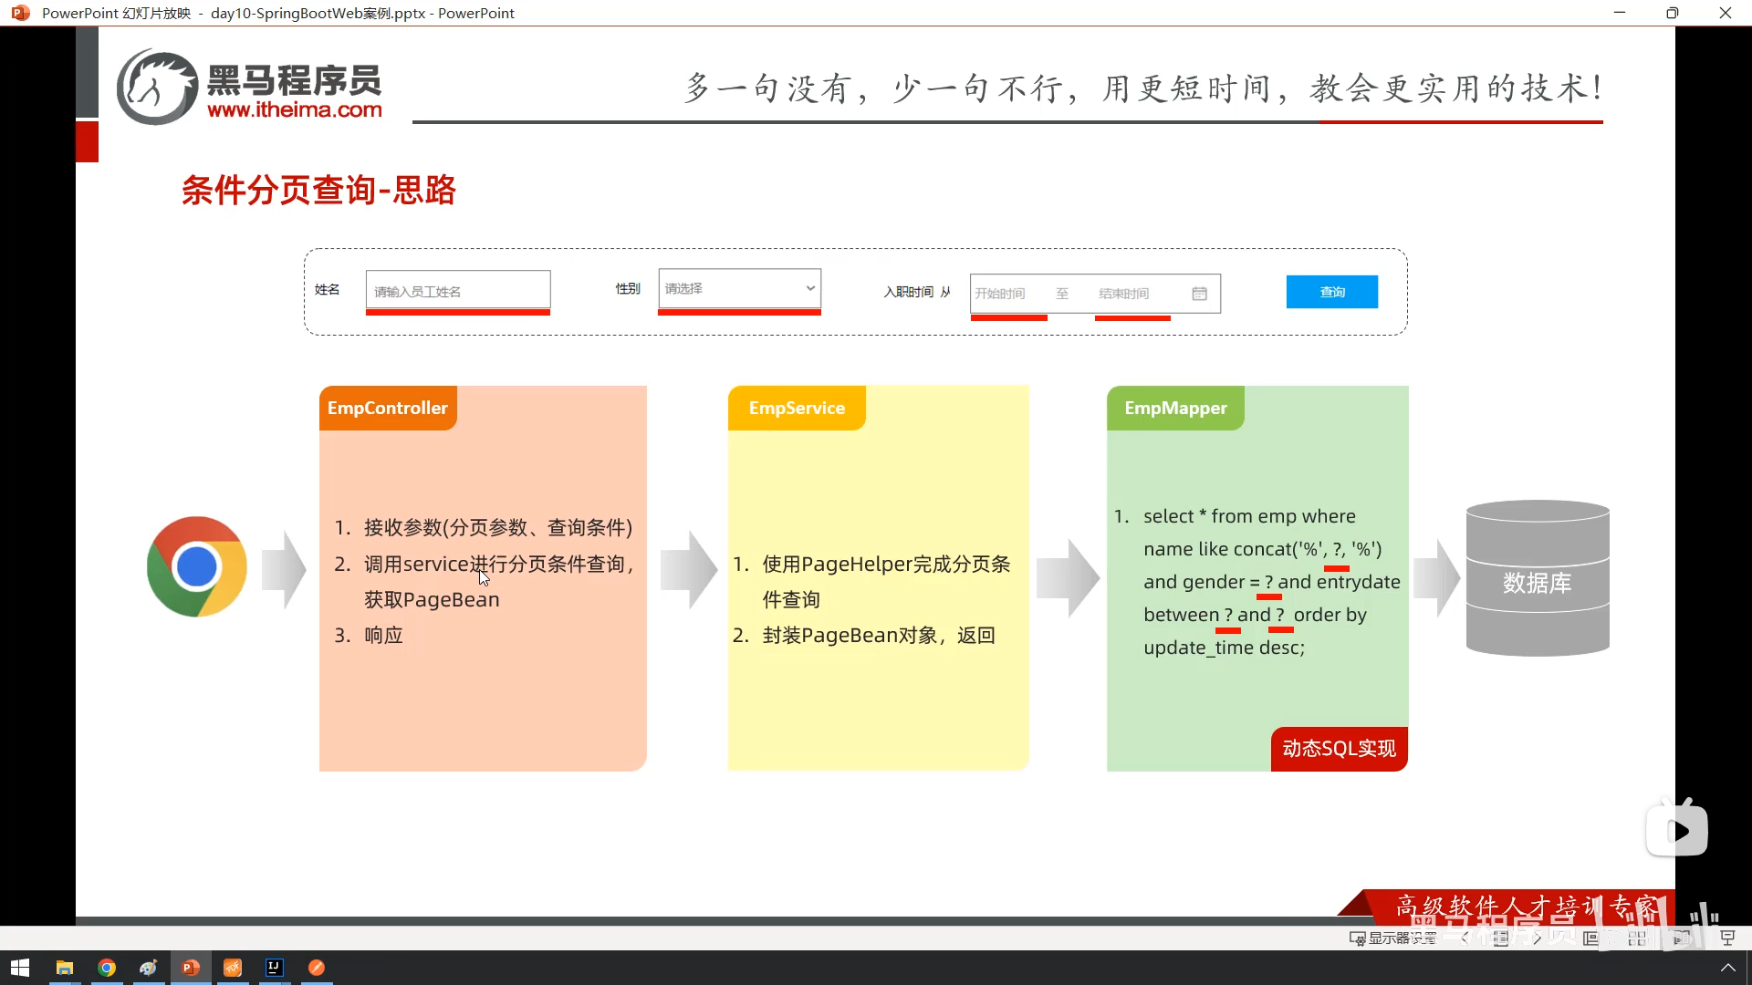
Task: Click the EmpMapper header label
Action: click(1175, 408)
